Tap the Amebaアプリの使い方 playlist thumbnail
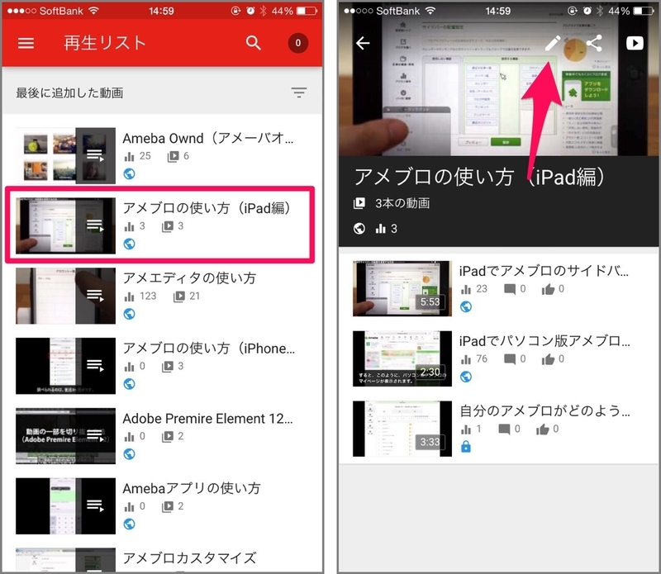This screenshot has width=661, height=574. (x=65, y=505)
